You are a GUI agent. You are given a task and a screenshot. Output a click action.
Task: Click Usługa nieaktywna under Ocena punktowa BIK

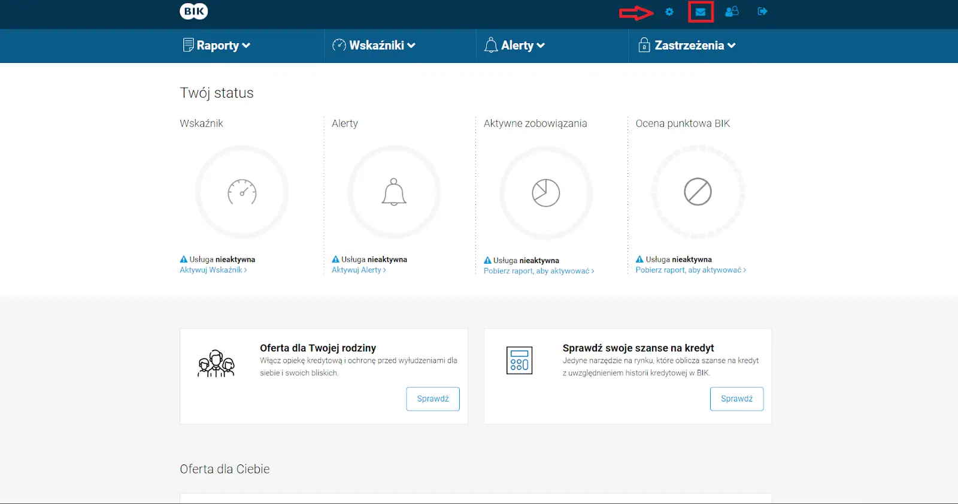(x=679, y=259)
